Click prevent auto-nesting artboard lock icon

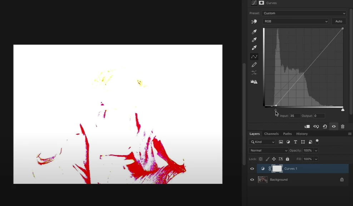pyautogui.click(x=280, y=159)
